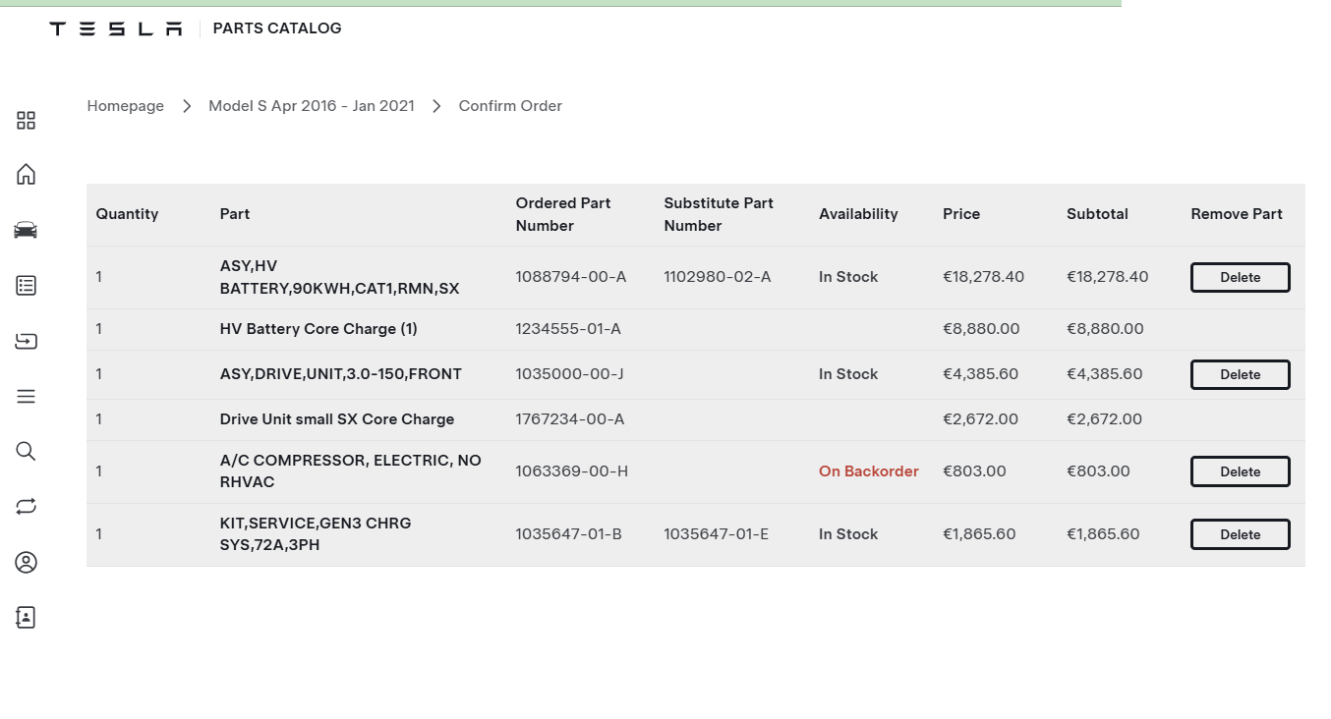
Task: Click part number 1767234-00-A
Action: pyautogui.click(x=570, y=419)
